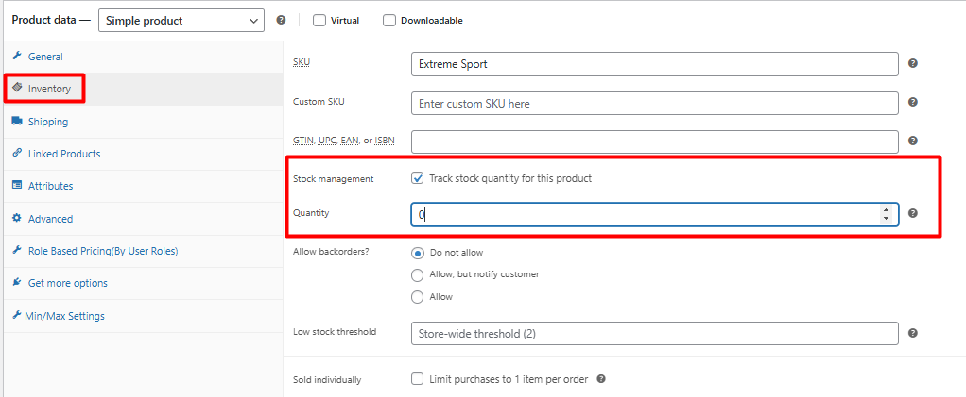Increase quantity with the stepper up arrow
966x397 pixels.
point(886,209)
